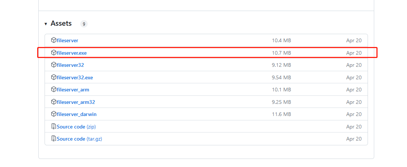Click the file icon beside Source code (tar.gz)
This screenshot has width=407, height=167.
pos(54,139)
